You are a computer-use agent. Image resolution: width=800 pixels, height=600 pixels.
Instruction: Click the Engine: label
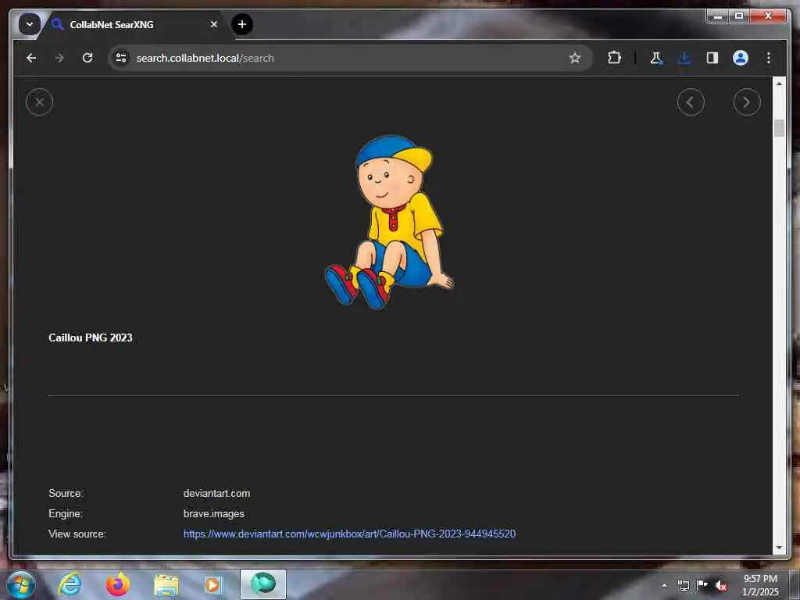tap(66, 514)
